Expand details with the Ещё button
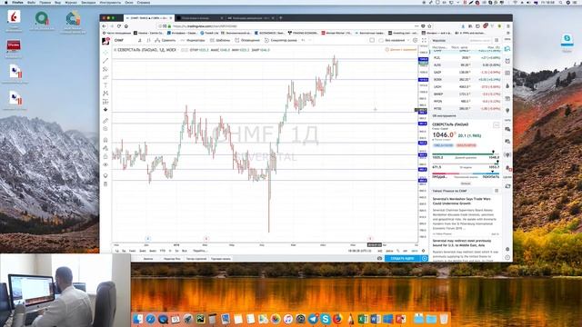Image resolution: width=582 pixels, height=327 pixels. (x=466, y=183)
